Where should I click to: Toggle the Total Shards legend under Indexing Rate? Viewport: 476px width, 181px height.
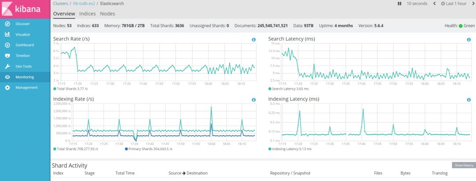[76, 149]
